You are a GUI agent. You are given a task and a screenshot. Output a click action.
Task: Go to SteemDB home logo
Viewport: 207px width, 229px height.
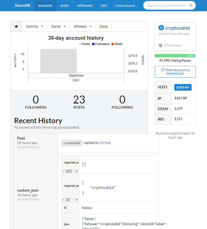(22, 6)
